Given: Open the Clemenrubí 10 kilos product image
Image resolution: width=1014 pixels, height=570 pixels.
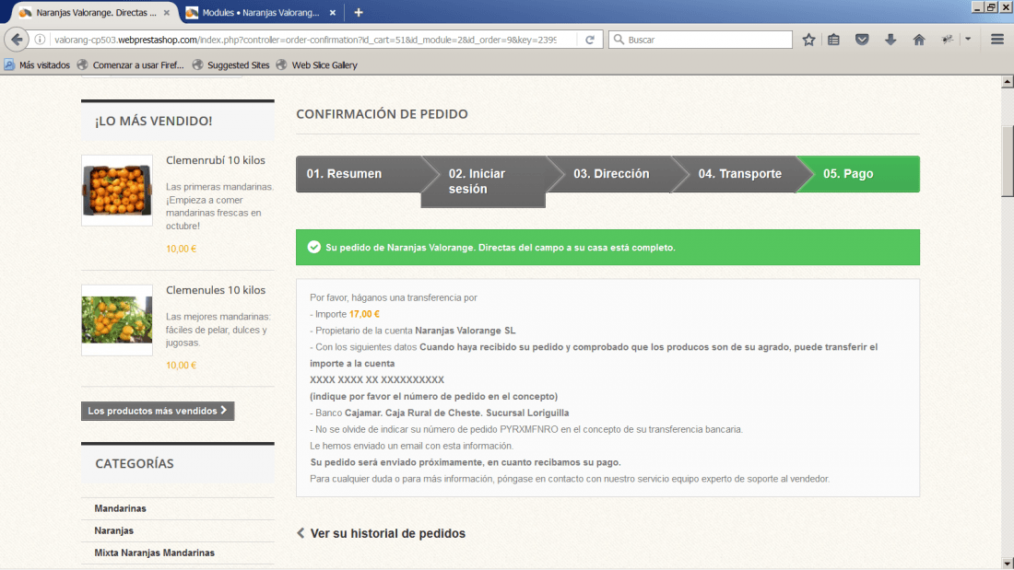Looking at the screenshot, I should click(x=117, y=190).
